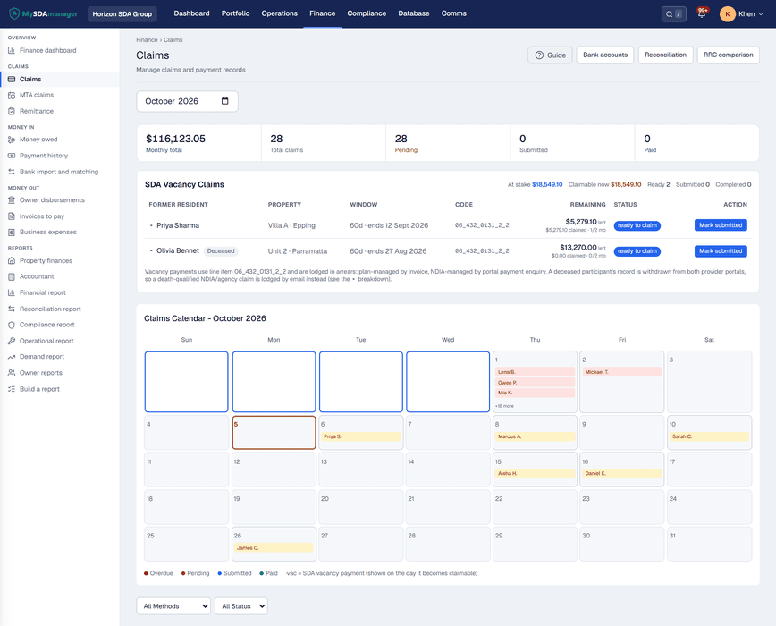
Task: Click the RRC comparison button
Action: [x=729, y=55]
